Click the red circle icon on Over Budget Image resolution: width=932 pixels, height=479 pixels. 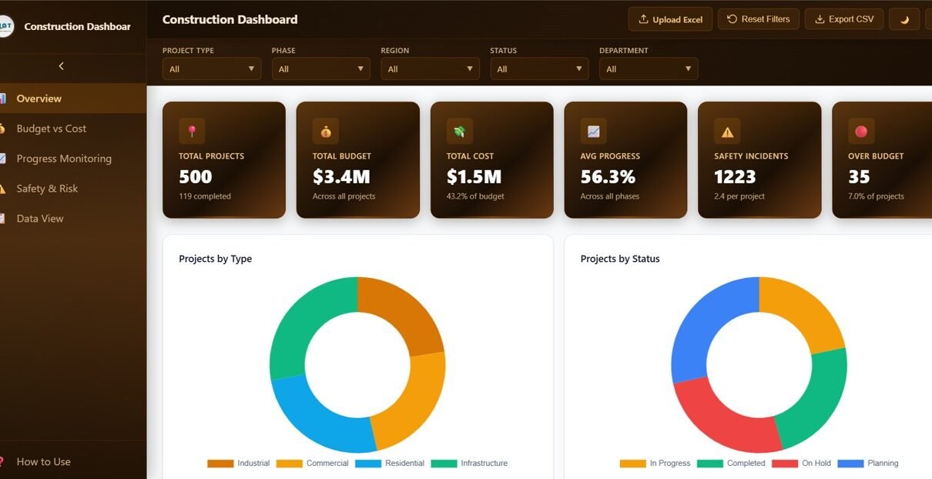[861, 132]
